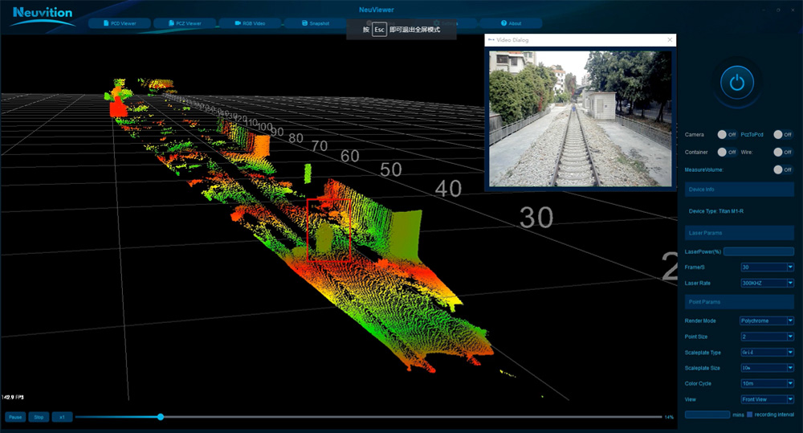Image resolution: width=803 pixels, height=433 pixels.
Task: Switch to the RGB Video tab
Action: pos(250,23)
